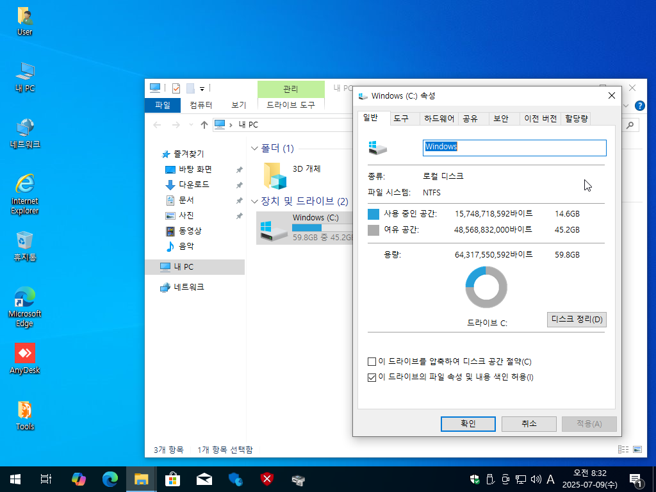Open the 휴지통 recycle bin

point(25,246)
